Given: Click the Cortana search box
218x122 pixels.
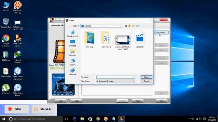Looking at the screenshot, I should [35, 119].
